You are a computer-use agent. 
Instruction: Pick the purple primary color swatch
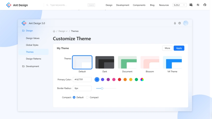108,80
